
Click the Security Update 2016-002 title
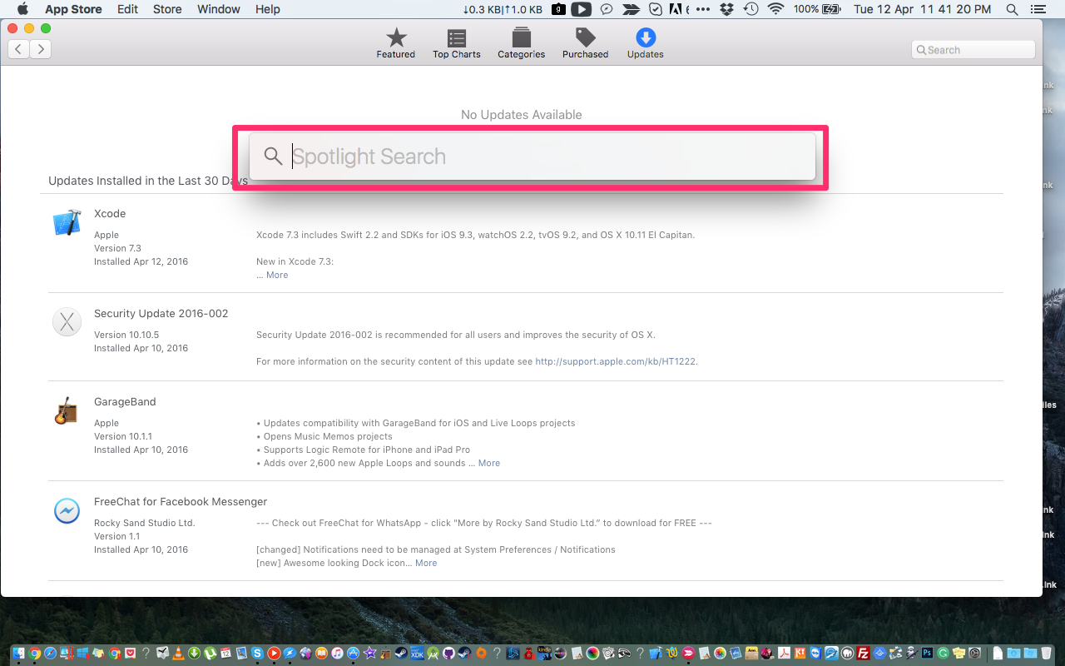click(x=161, y=314)
